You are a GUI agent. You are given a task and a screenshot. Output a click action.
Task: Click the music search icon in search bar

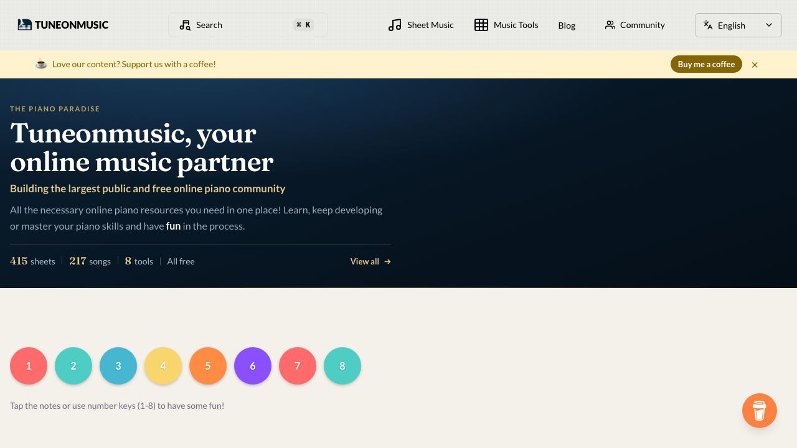point(185,25)
